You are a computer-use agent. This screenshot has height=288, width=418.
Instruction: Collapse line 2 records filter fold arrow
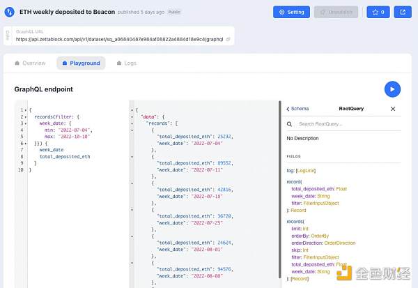click(26, 117)
